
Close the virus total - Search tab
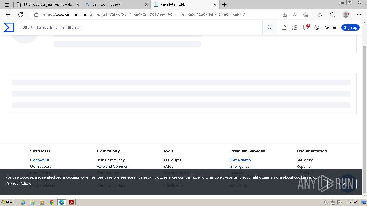pyautogui.click(x=146, y=5)
